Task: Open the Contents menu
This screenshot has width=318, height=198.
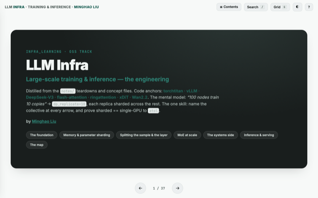Action: (229, 7)
